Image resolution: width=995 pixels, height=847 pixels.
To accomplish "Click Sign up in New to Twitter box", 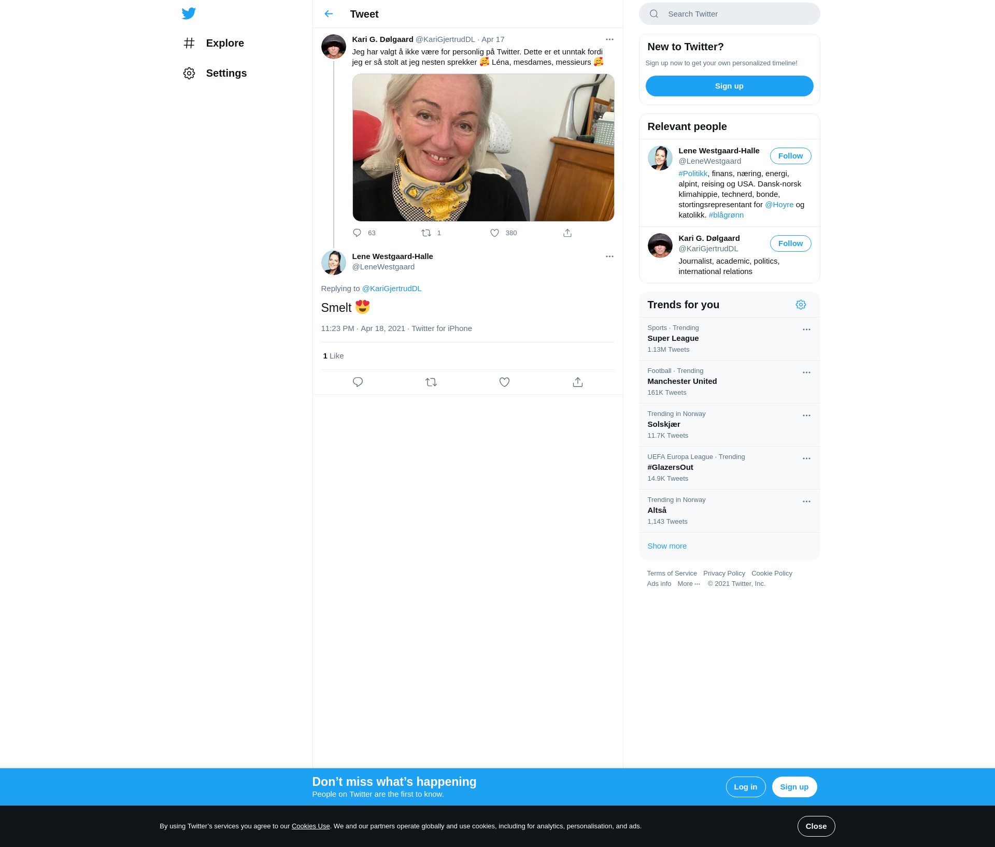I will click(x=730, y=86).
